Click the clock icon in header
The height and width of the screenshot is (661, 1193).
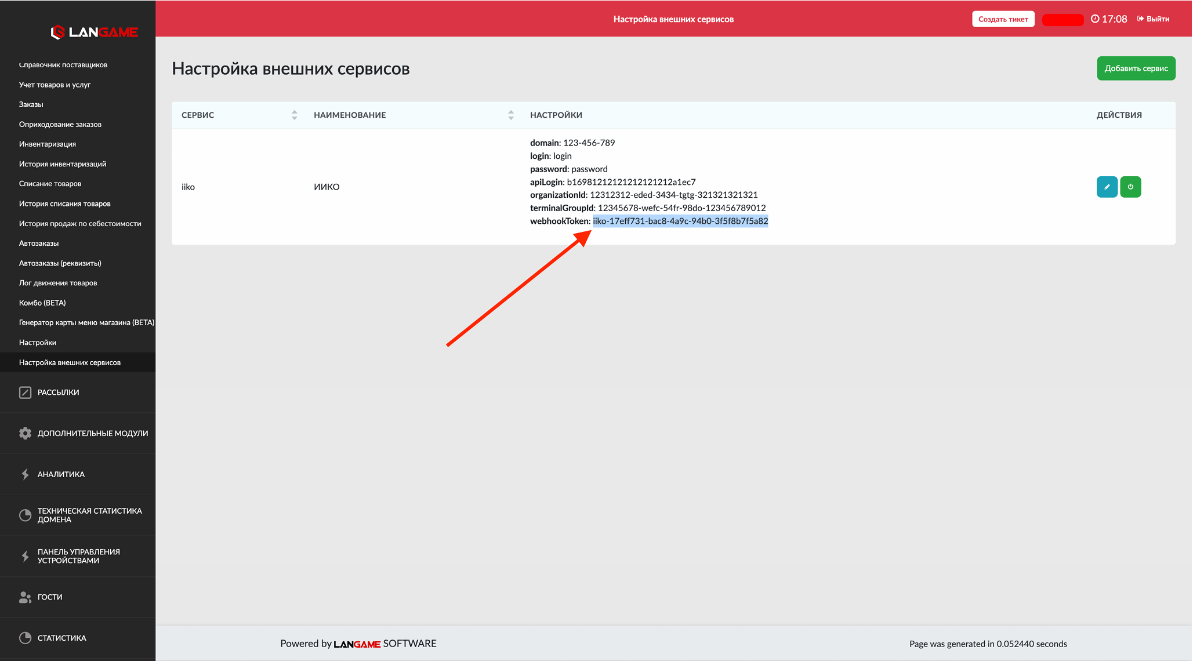tap(1095, 19)
